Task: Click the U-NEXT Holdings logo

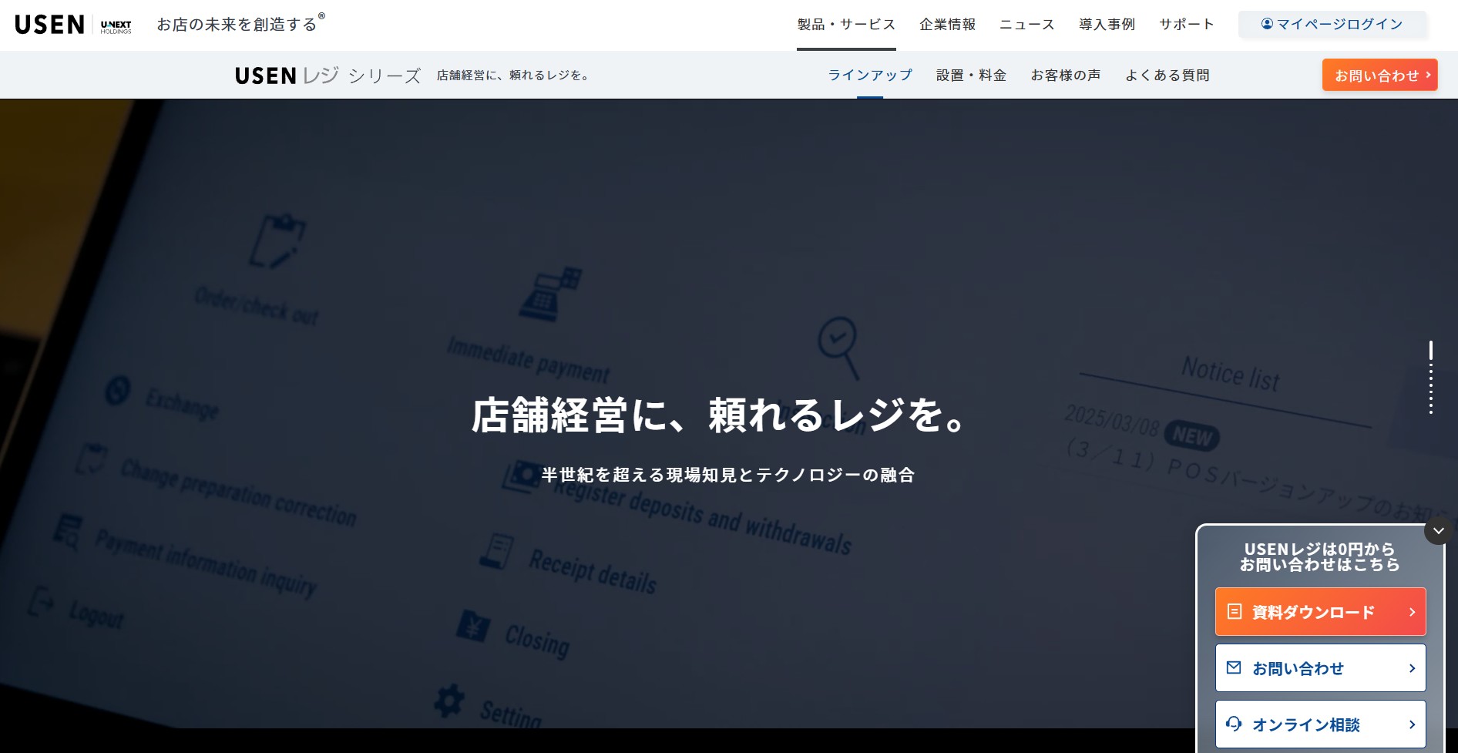Action: click(x=116, y=26)
